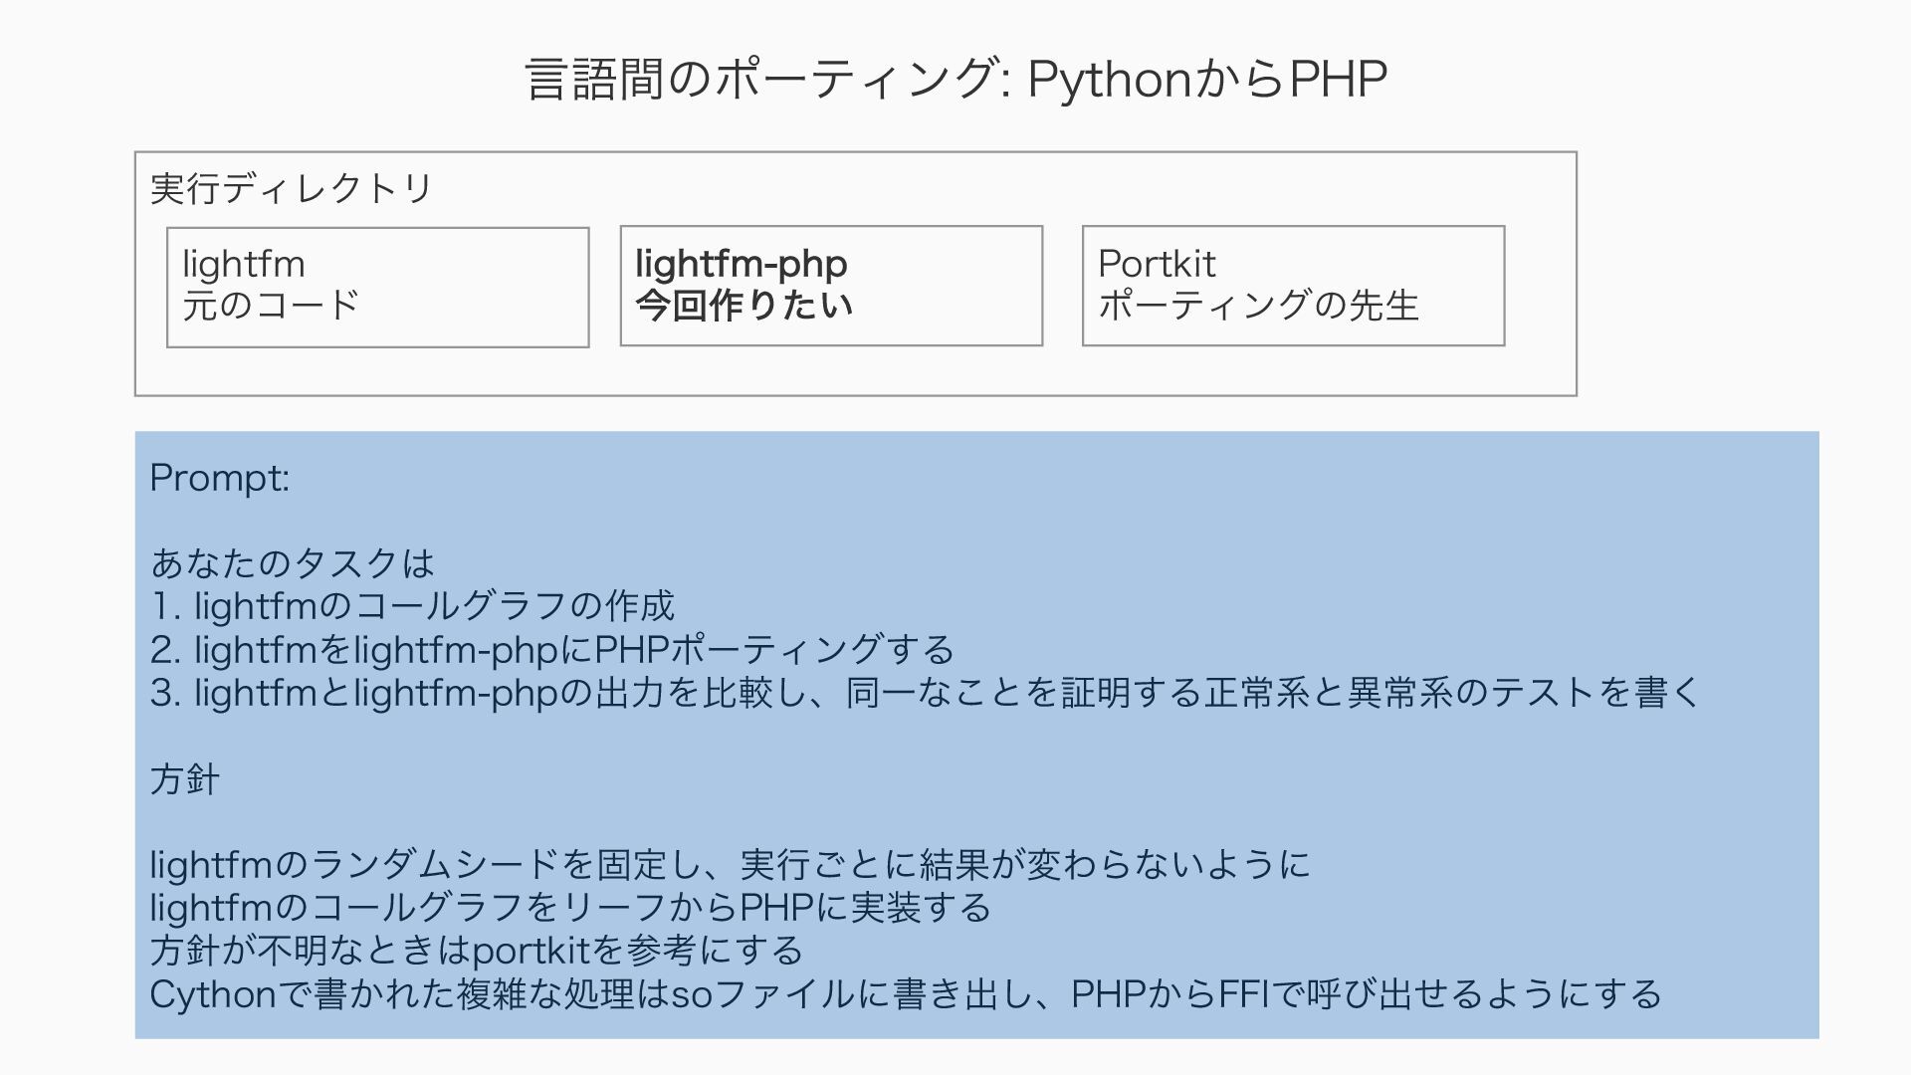Image resolution: width=1911 pixels, height=1075 pixels.
Task: Click the bold lightfm-php text
Action: point(742,264)
